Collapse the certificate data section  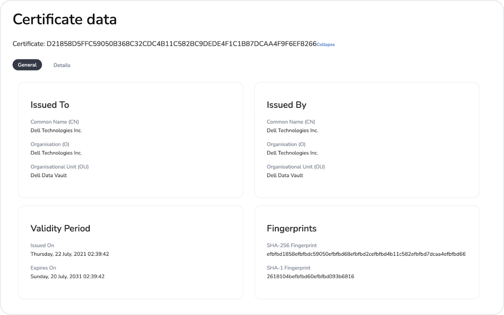point(325,45)
